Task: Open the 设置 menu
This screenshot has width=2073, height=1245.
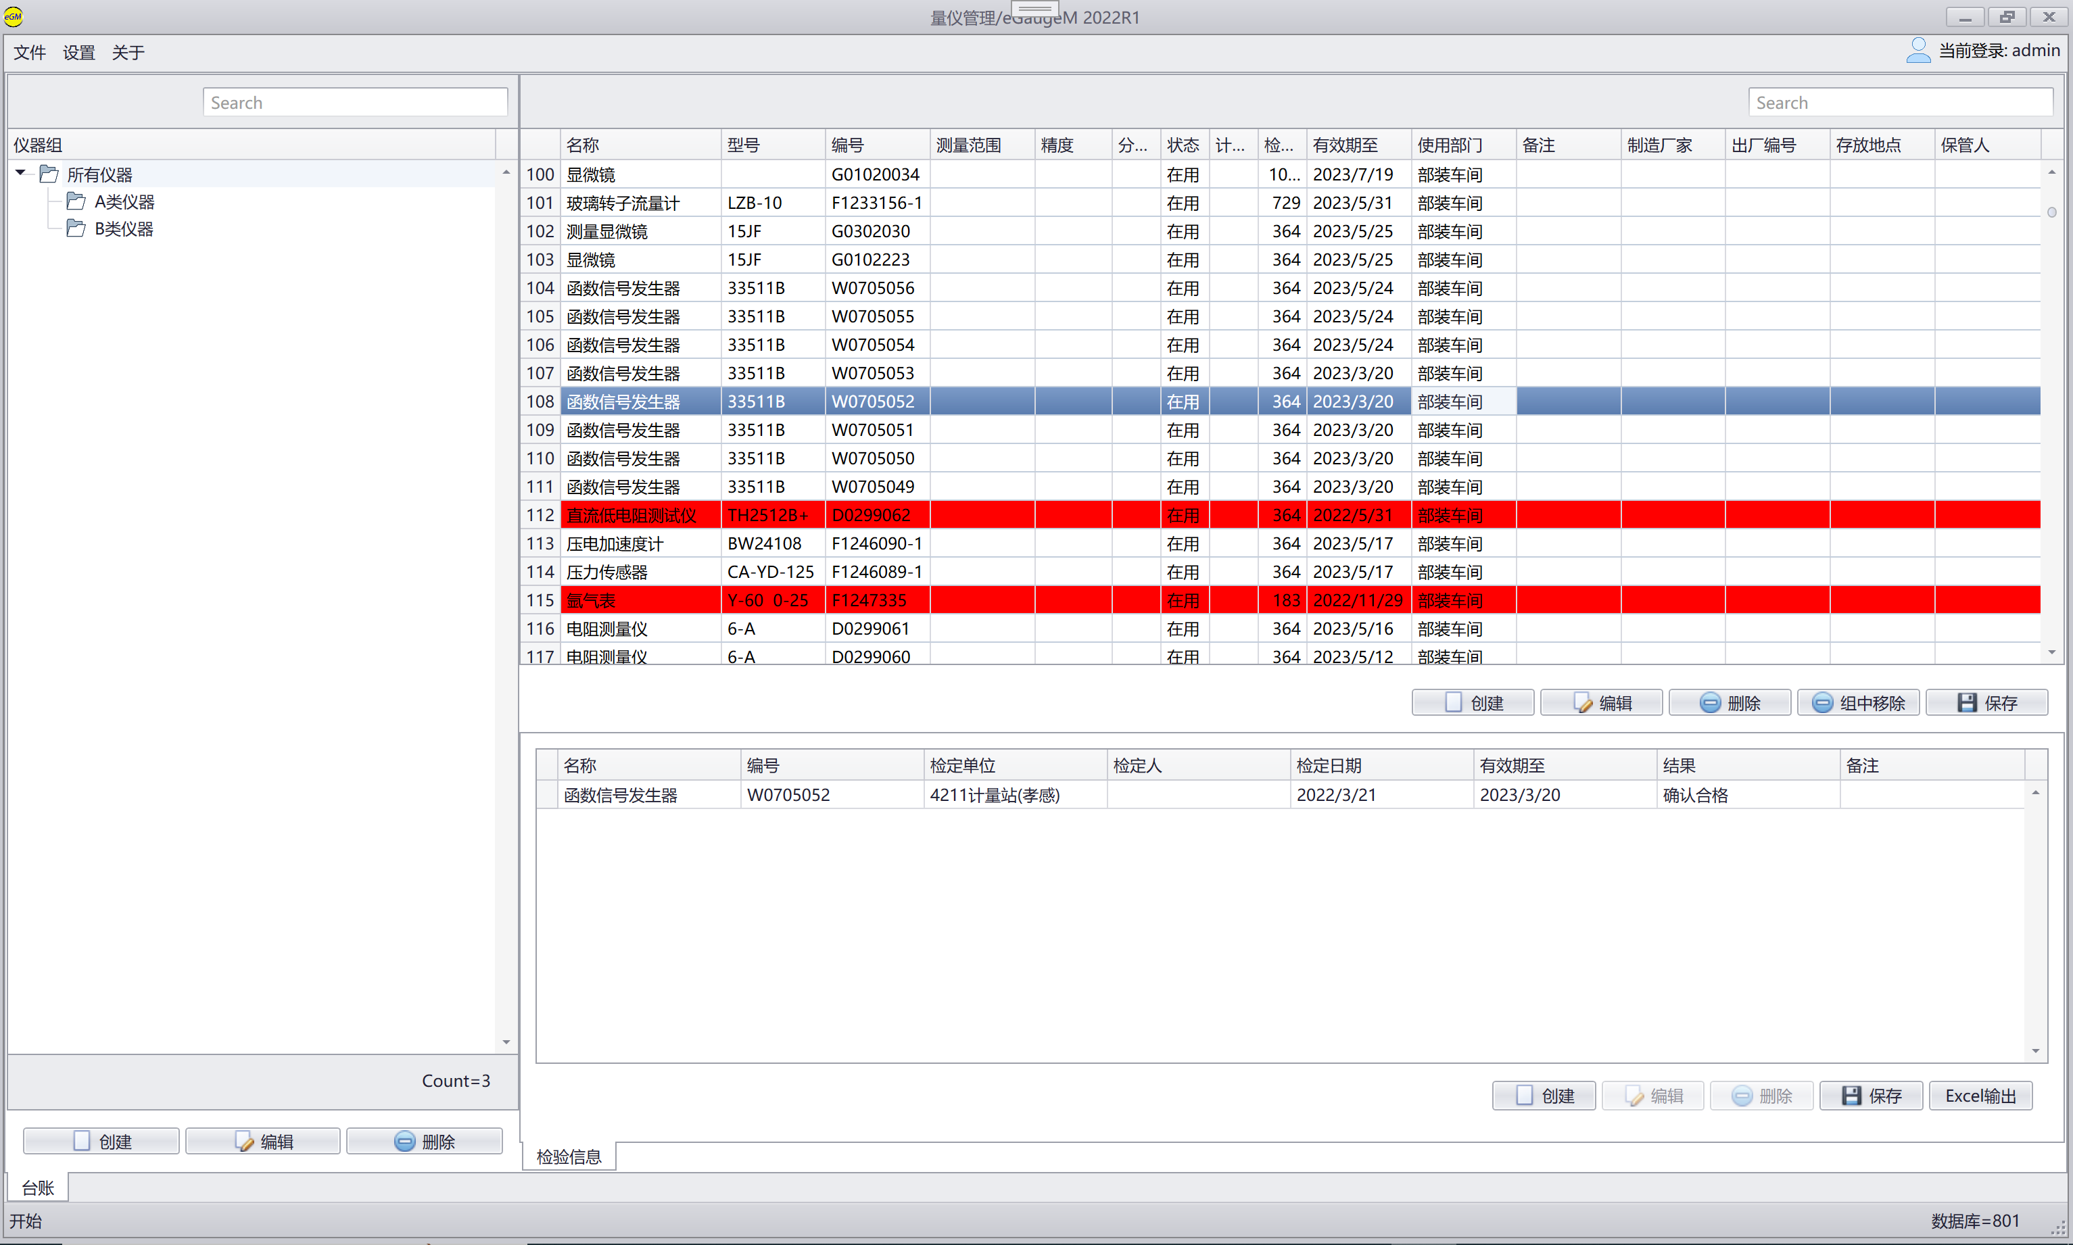Action: [x=79, y=53]
